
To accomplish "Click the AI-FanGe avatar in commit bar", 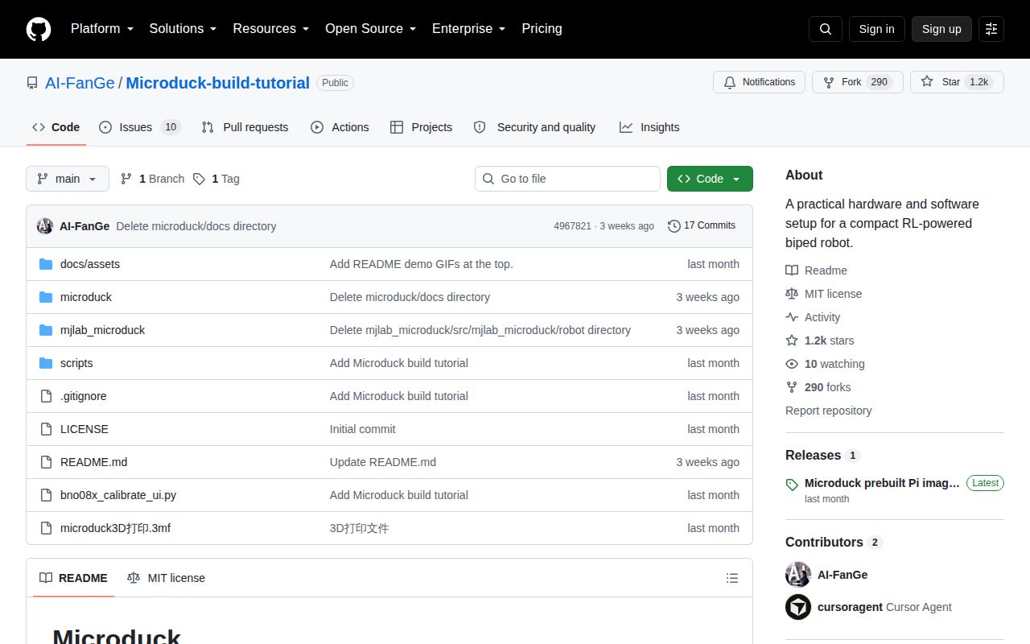I will click(x=45, y=226).
